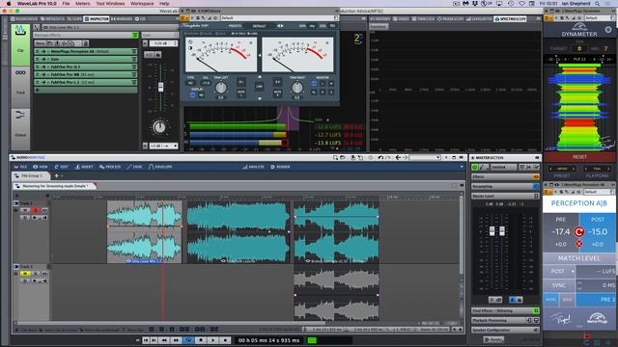This screenshot has height=347, width=618.
Task: Add a new file group with plus
Action: [56, 175]
